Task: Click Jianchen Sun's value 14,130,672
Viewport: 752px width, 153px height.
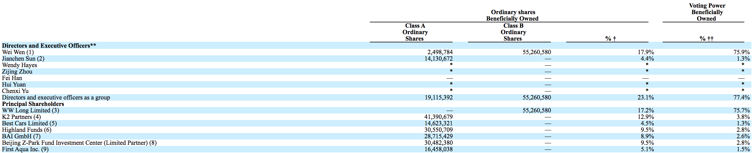Action: tap(438, 59)
